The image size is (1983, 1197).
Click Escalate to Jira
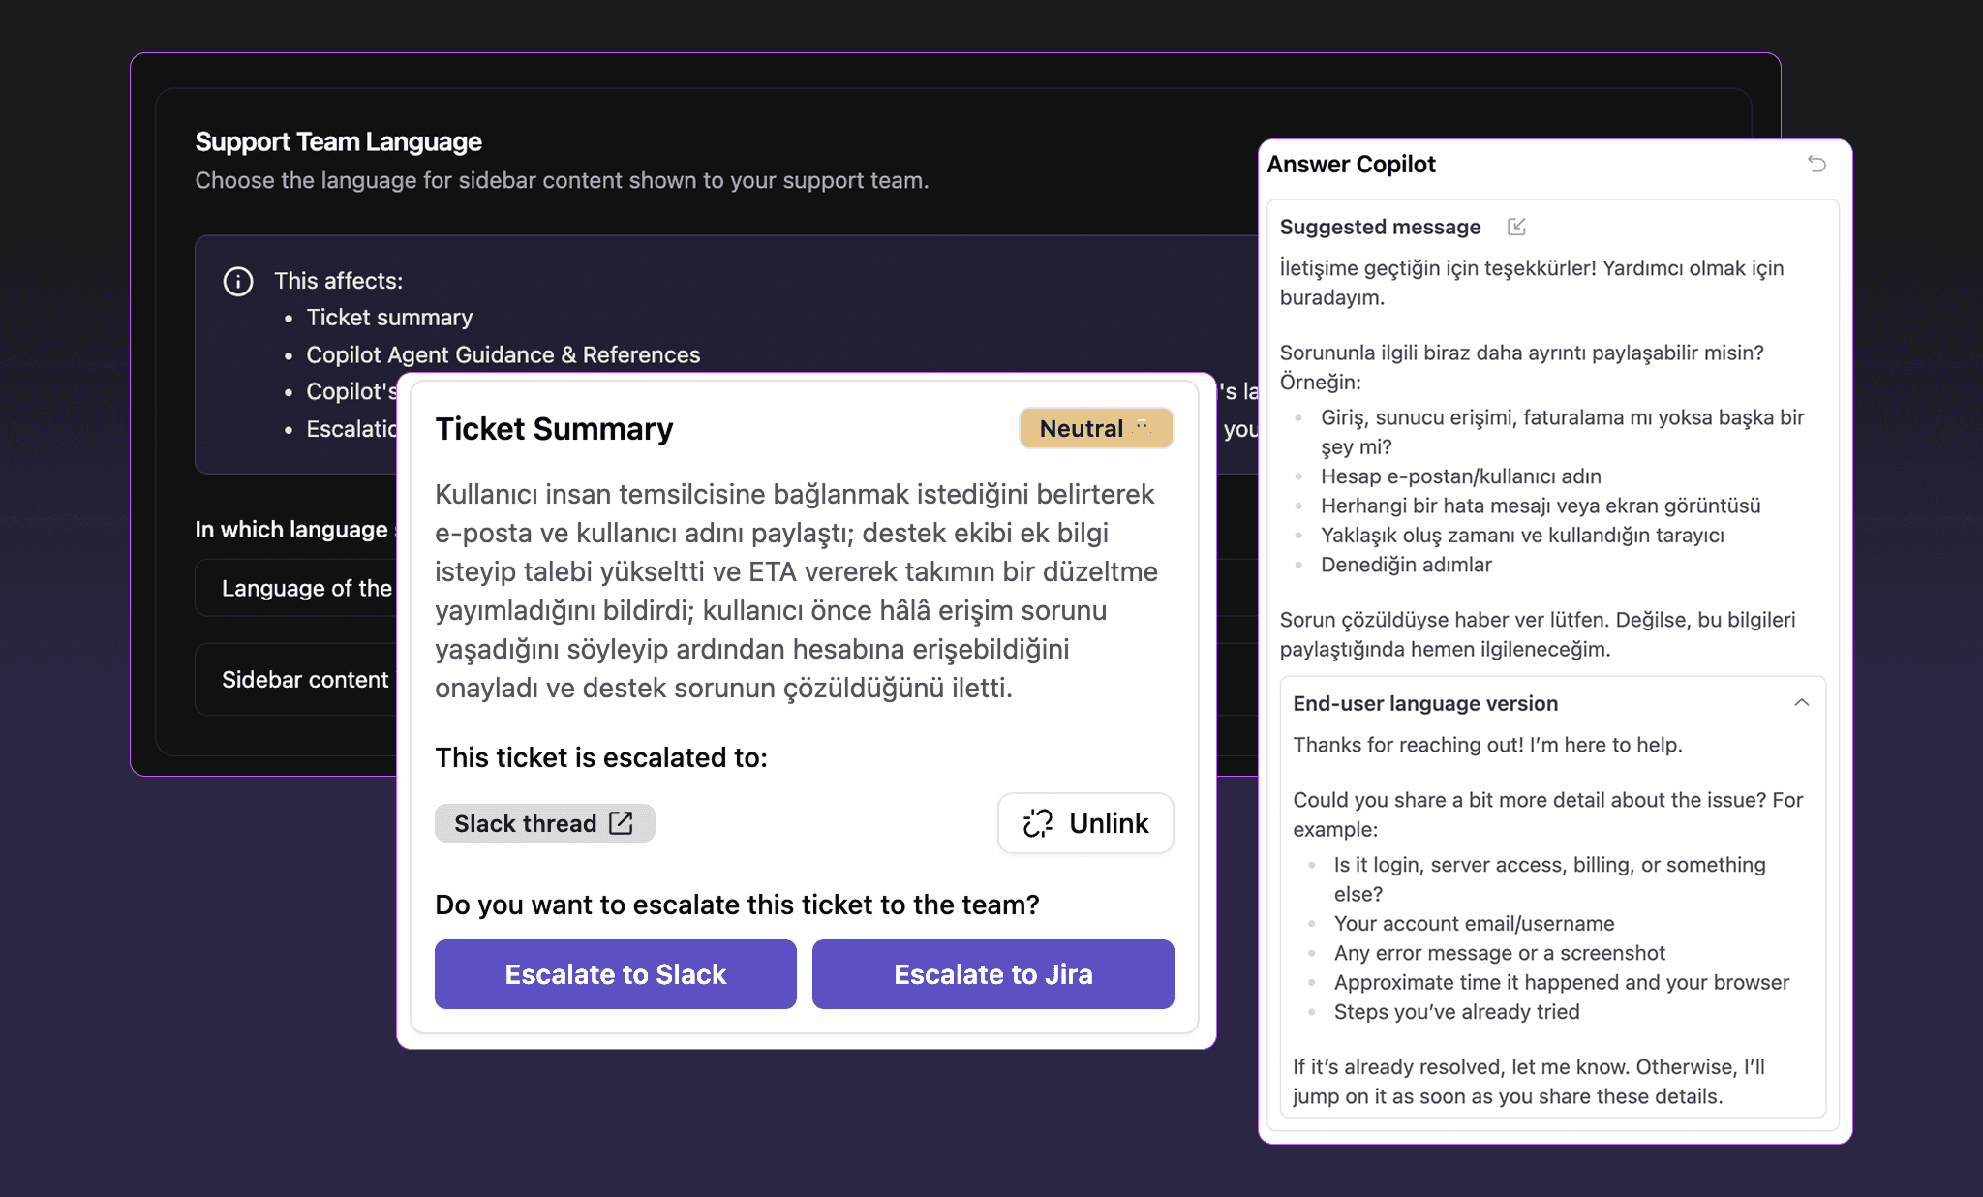pos(992,974)
